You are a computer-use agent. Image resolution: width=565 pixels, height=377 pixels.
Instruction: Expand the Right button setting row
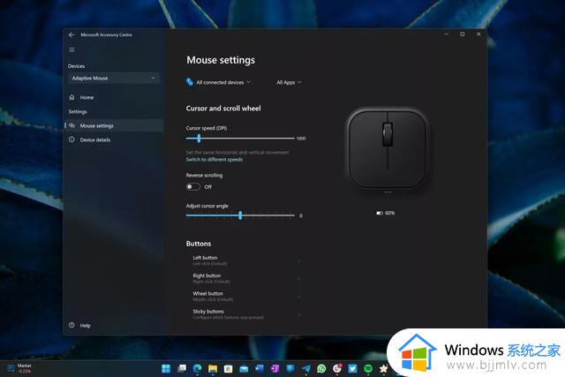point(246,278)
